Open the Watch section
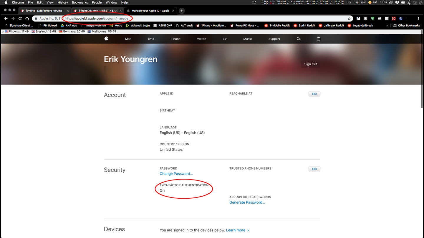Screen dimensions: 424x238 (202, 39)
